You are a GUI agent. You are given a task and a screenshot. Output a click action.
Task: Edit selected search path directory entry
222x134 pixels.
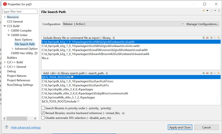point(211,73)
